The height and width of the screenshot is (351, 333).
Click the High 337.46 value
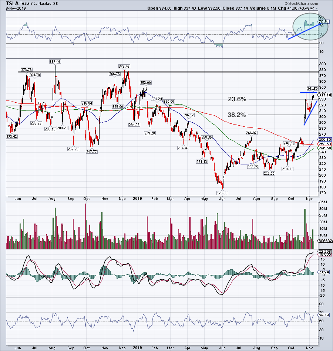185,8
